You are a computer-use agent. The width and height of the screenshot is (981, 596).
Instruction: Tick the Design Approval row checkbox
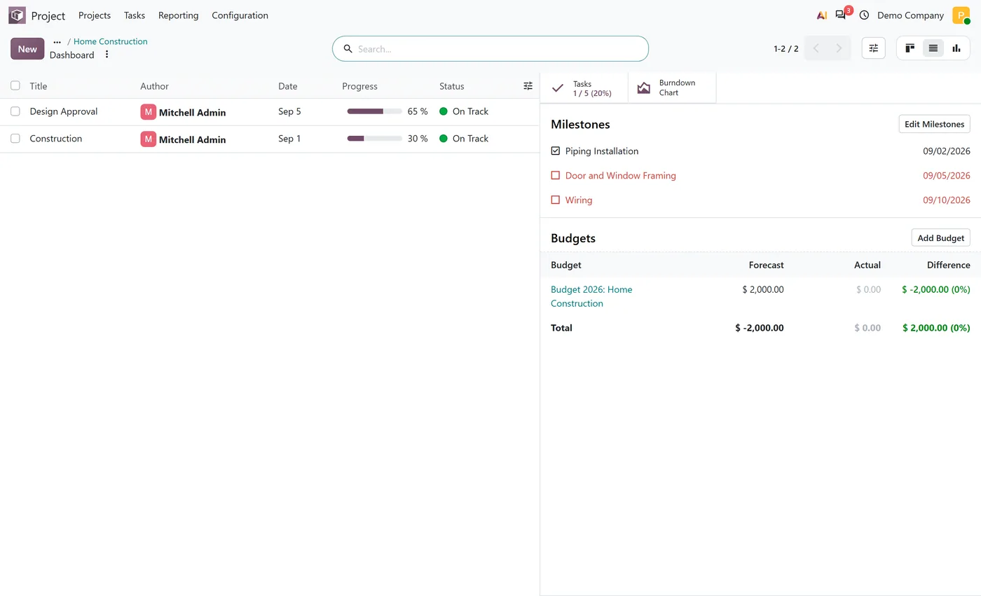coord(15,111)
